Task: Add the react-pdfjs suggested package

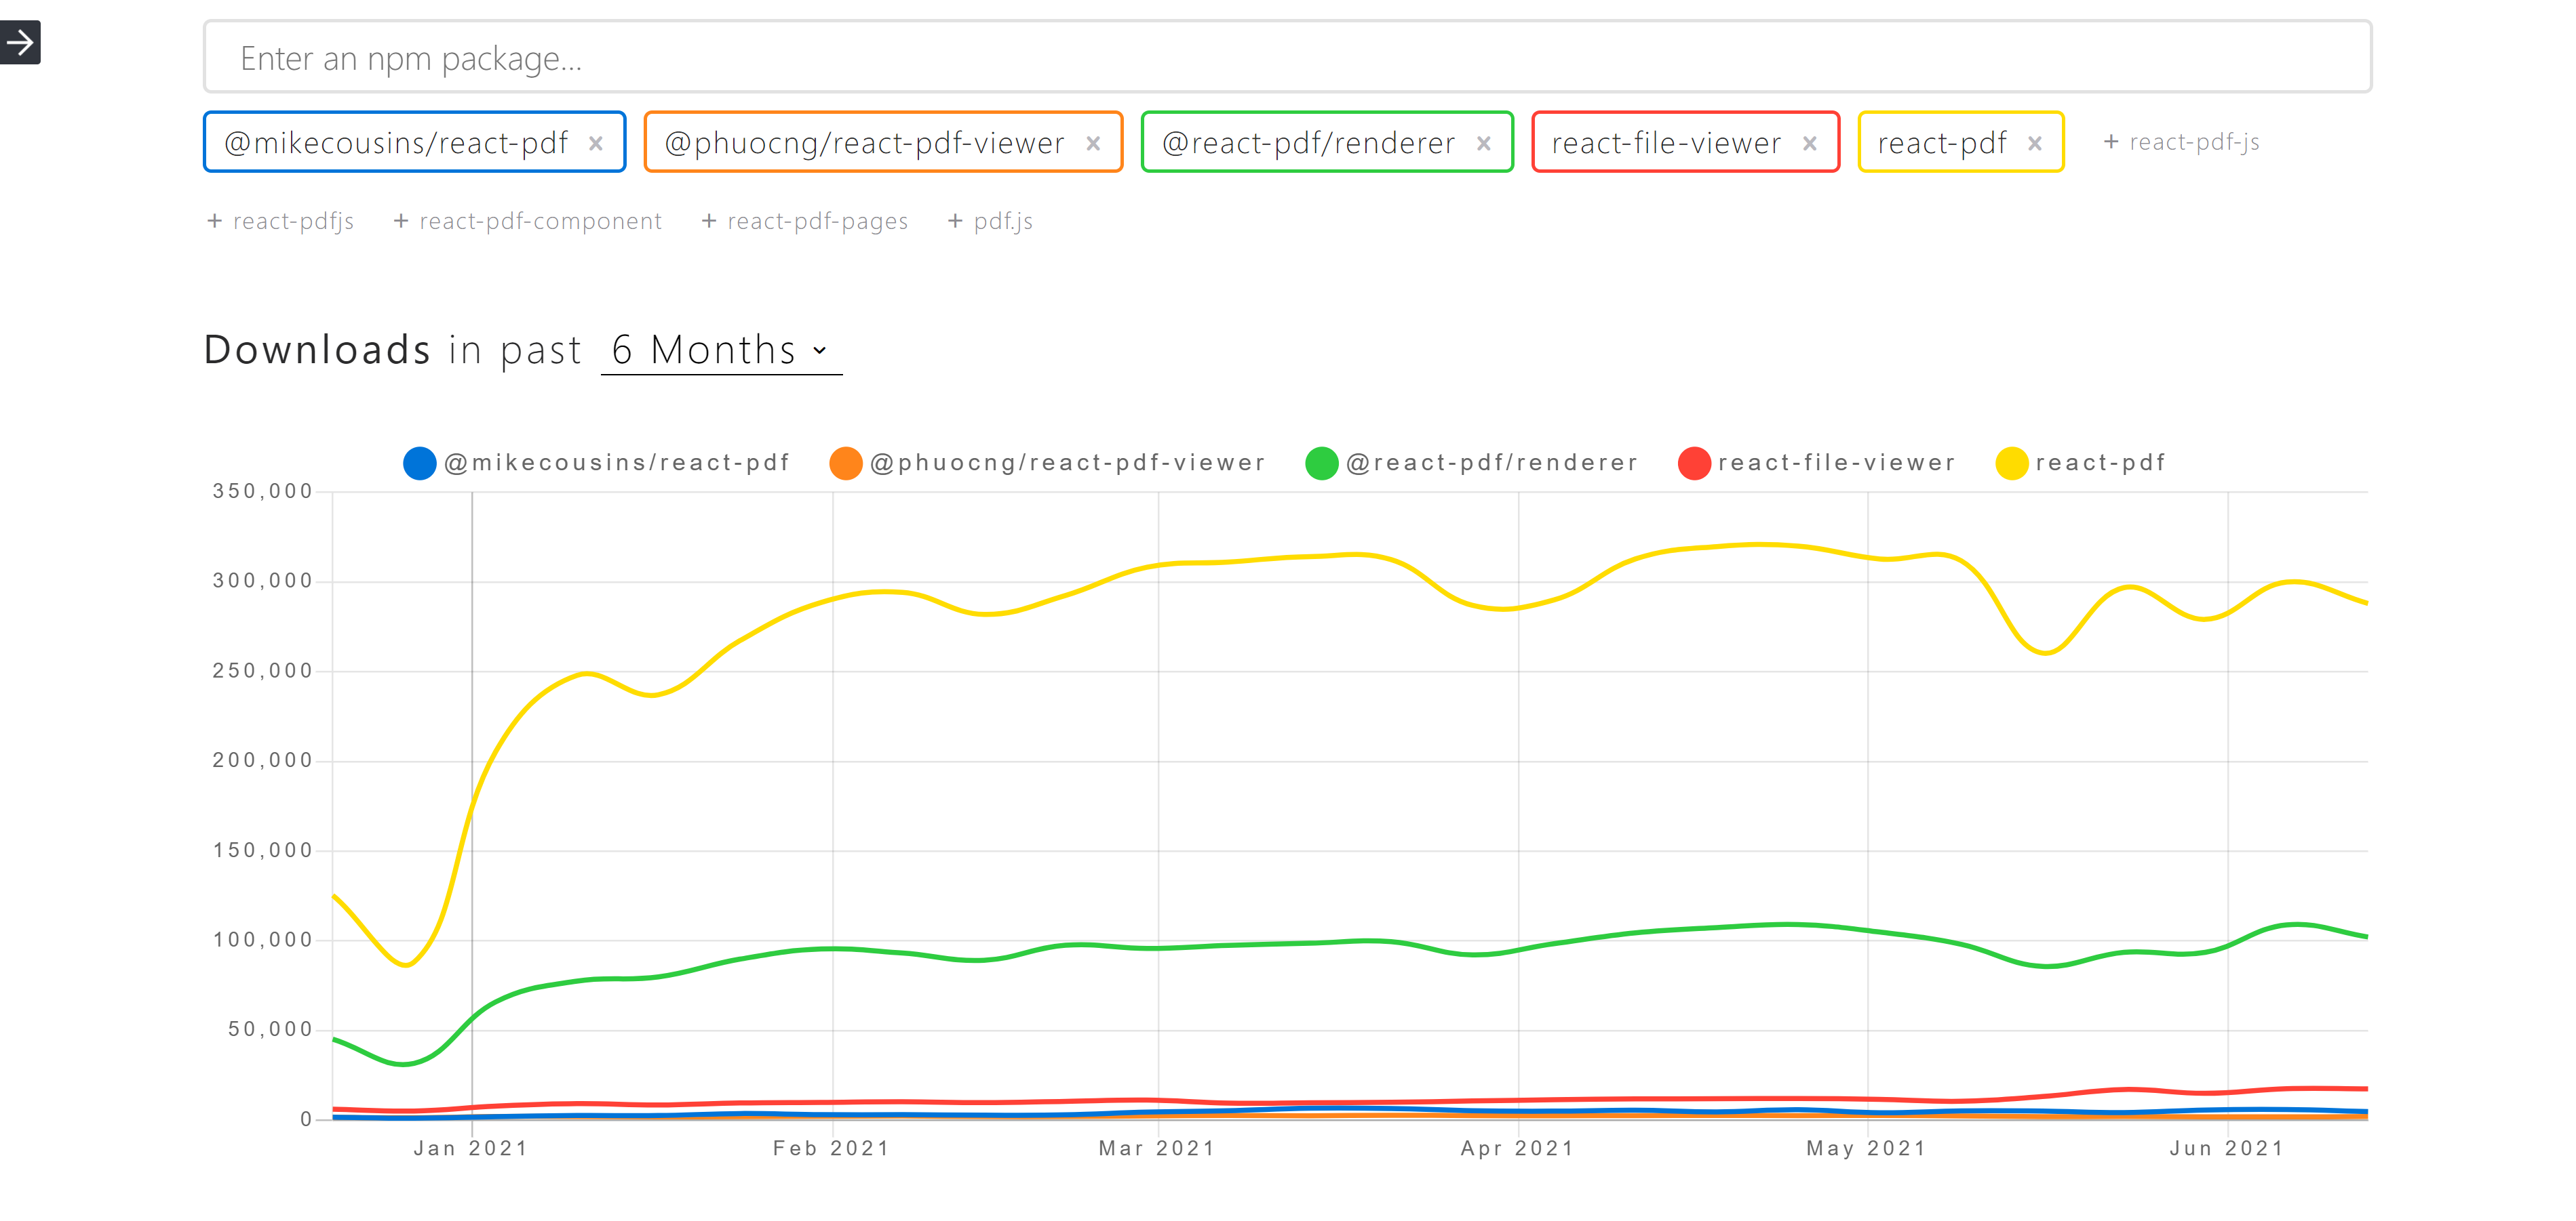Action: (x=280, y=221)
